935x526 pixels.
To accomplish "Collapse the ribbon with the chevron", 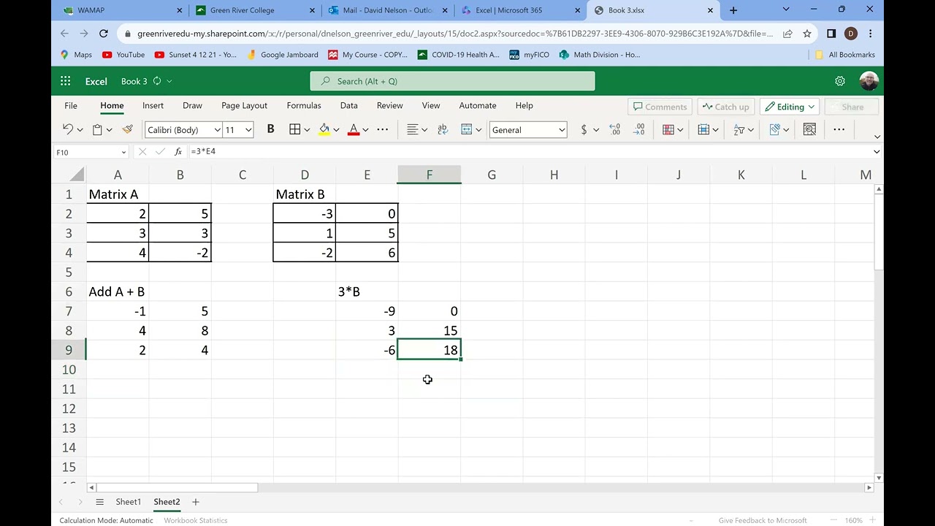I will point(877,137).
